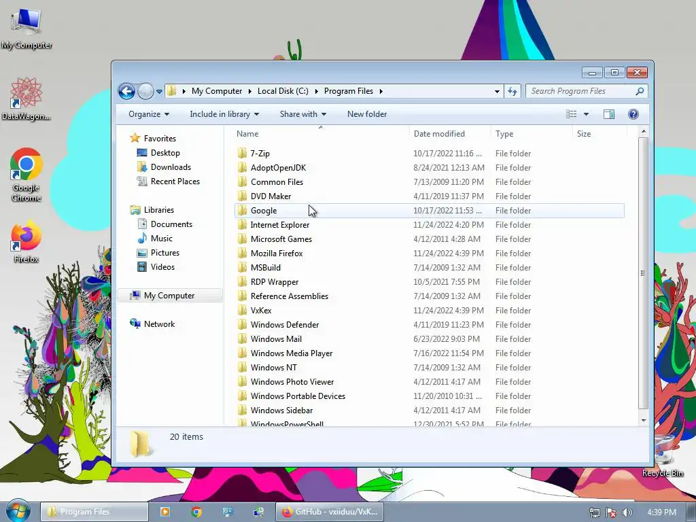
Task: Select the Common Files folder
Action: [x=277, y=182]
